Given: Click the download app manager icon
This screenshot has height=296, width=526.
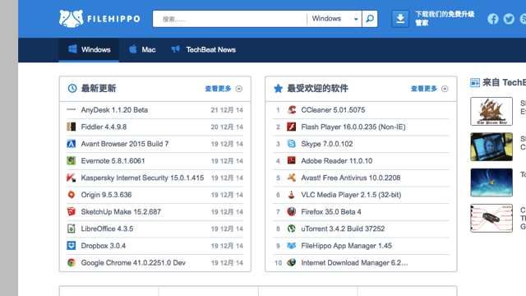Looking at the screenshot, I should tap(400, 19).
